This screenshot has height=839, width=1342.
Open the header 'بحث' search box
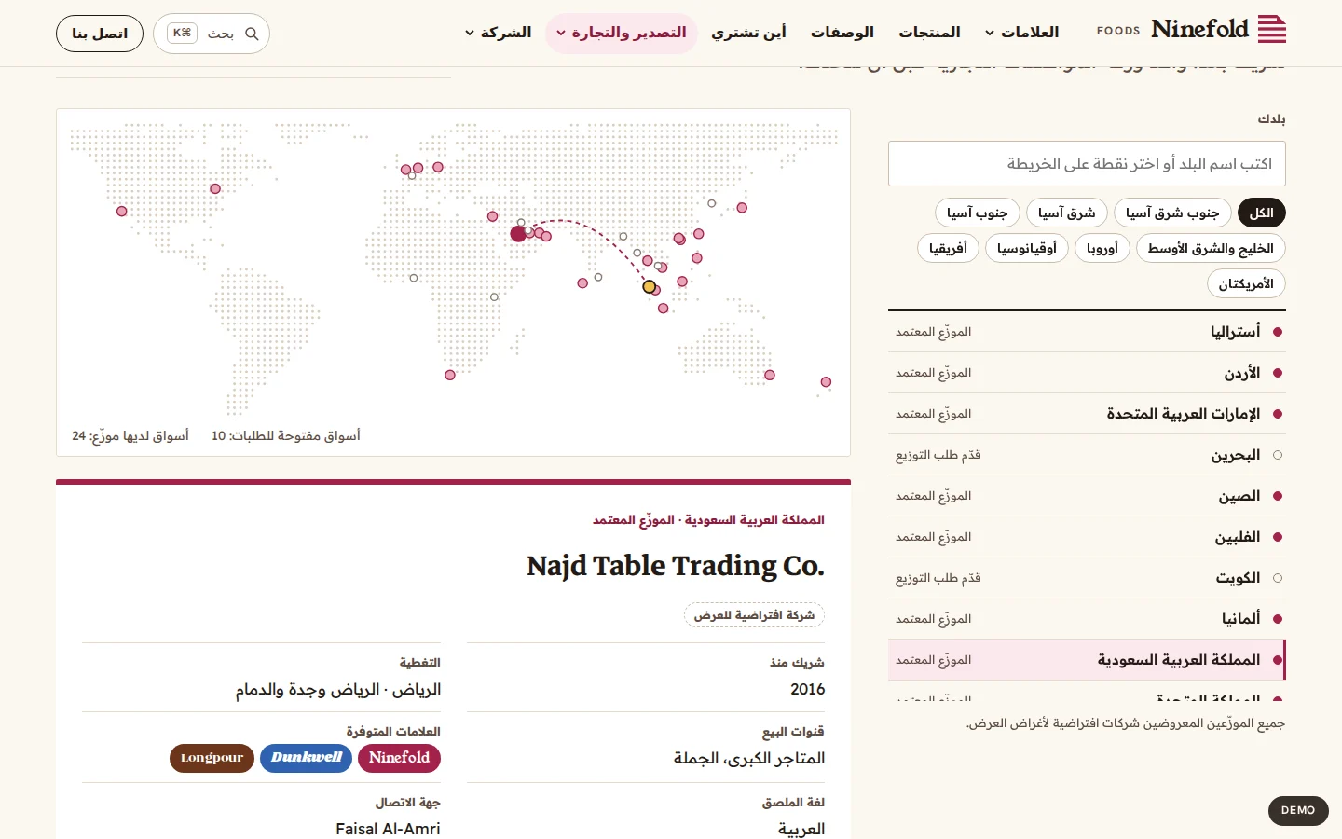(212, 34)
